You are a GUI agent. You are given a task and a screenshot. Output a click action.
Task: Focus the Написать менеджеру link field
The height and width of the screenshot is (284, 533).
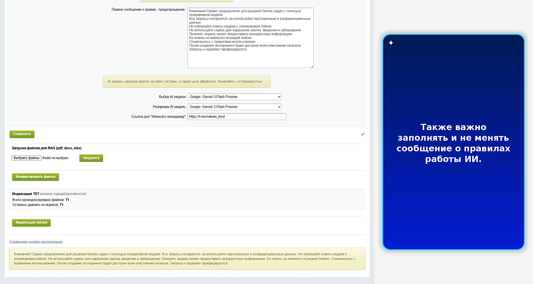click(237, 117)
